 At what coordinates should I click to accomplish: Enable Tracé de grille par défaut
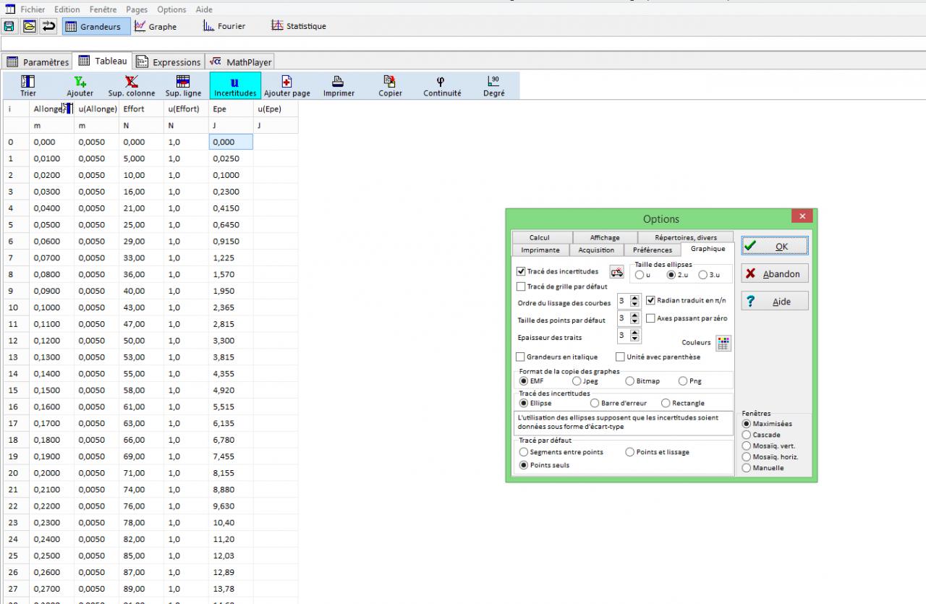click(521, 286)
